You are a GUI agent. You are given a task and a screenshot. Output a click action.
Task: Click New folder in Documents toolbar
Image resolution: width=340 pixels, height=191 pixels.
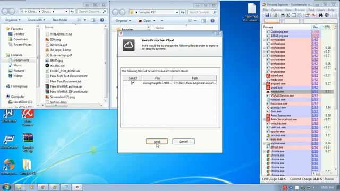60,20
